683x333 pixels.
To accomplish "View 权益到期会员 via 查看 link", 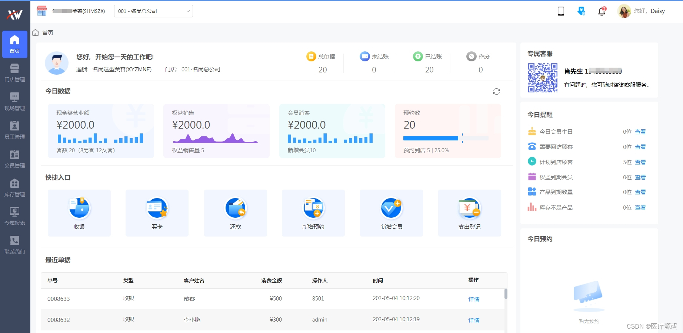I will click(x=640, y=177).
